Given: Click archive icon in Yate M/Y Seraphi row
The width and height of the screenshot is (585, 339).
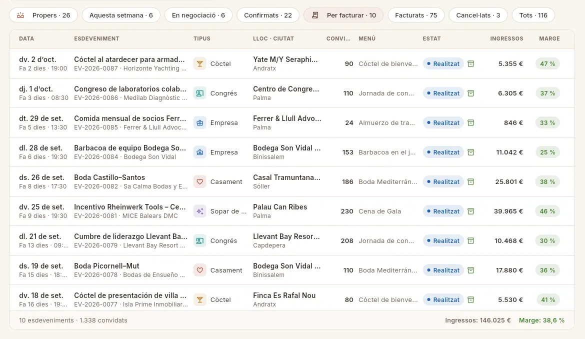Looking at the screenshot, I should coord(471,64).
